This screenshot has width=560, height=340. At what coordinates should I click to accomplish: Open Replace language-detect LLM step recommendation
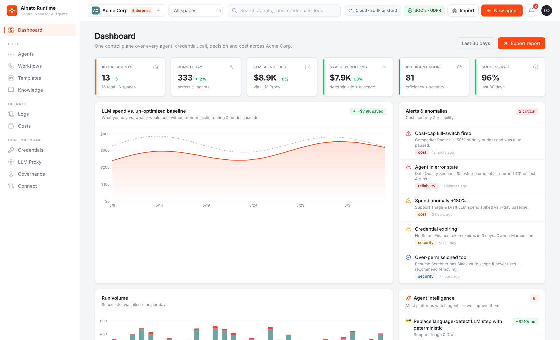tap(472, 327)
